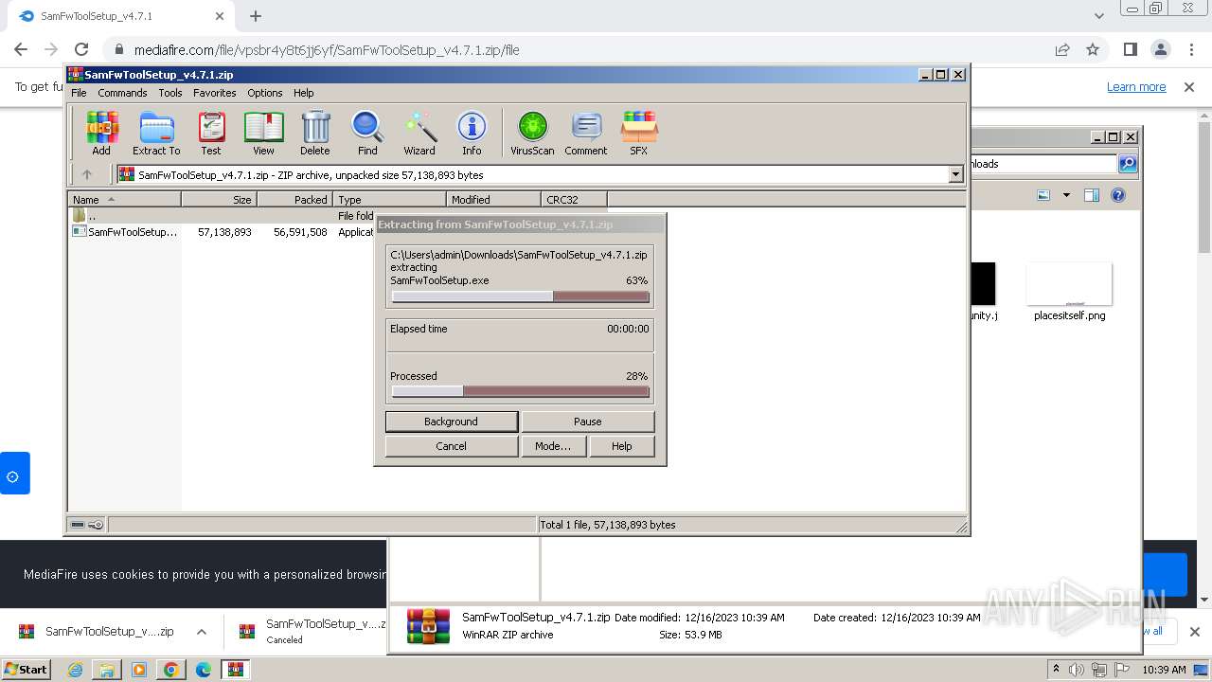This screenshot has width=1212, height=682.
Task: Click the SFX toolbar icon
Action: coord(639,133)
